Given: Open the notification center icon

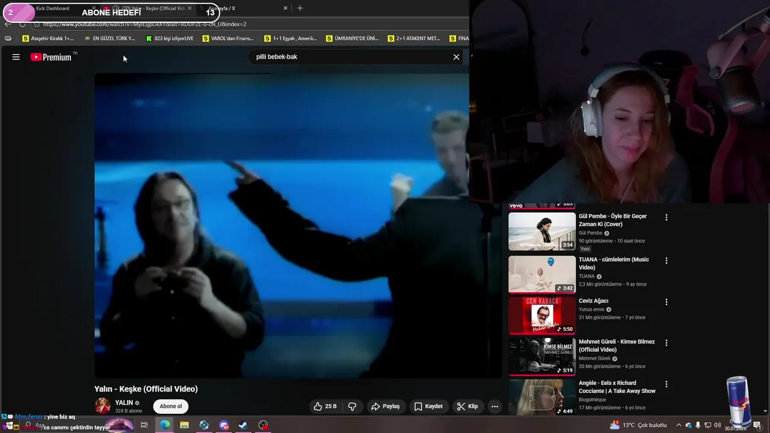Looking at the screenshot, I should pos(757,425).
